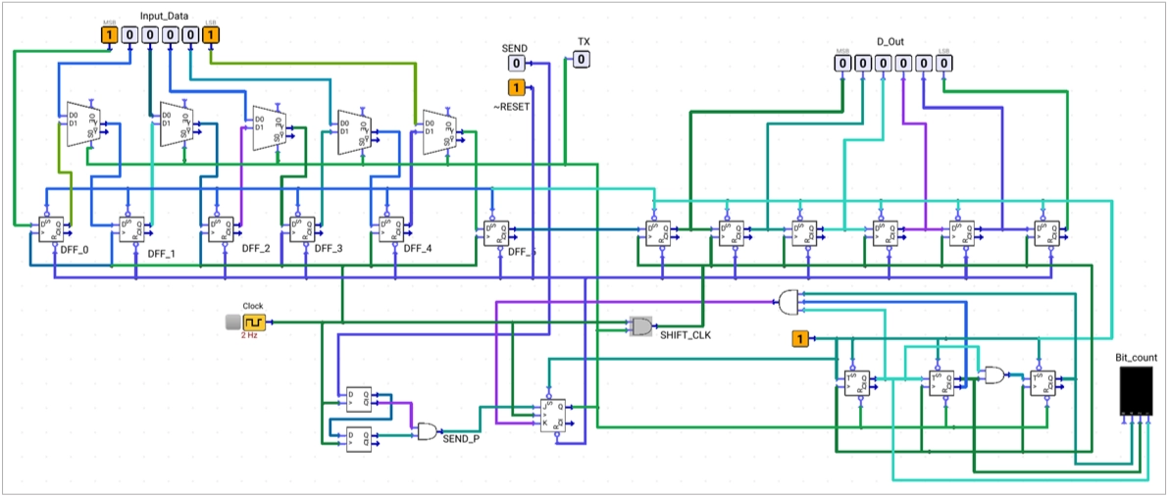
Task: Select the rightmost D_Out register flip-flop
Action: tap(1047, 232)
